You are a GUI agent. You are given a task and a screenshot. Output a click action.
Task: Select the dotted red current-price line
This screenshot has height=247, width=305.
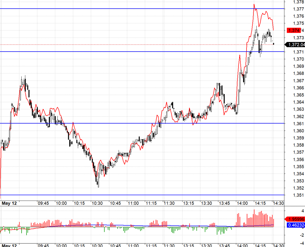142,45
